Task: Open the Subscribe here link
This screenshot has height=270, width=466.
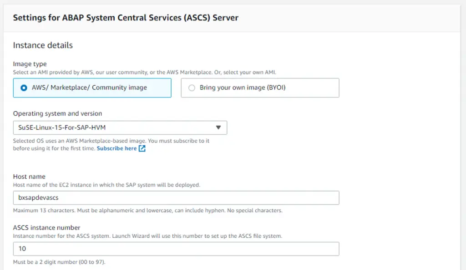Action: click(116, 148)
